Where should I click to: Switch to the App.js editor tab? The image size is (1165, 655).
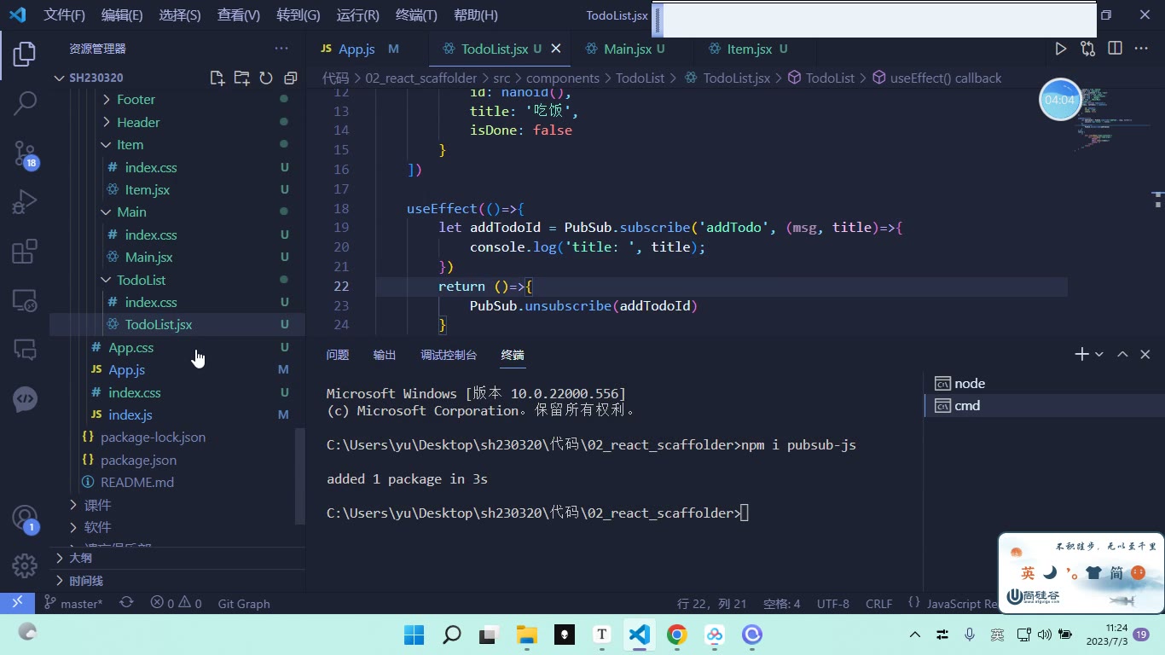coord(356,49)
